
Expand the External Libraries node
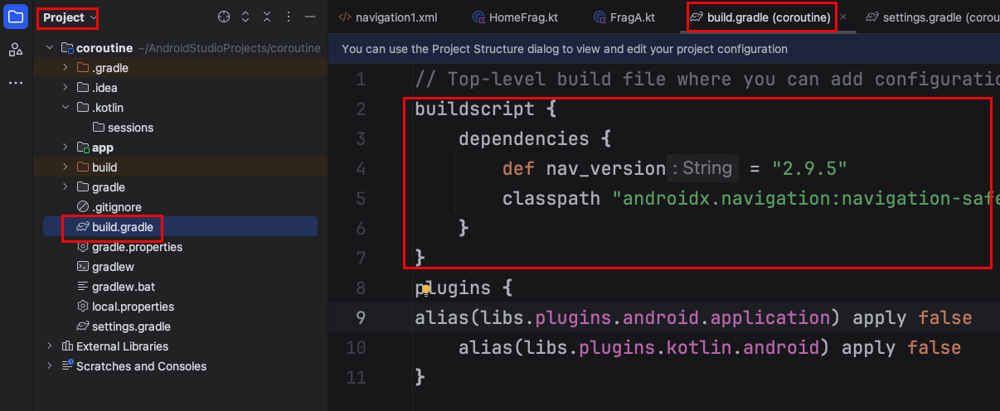point(50,346)
